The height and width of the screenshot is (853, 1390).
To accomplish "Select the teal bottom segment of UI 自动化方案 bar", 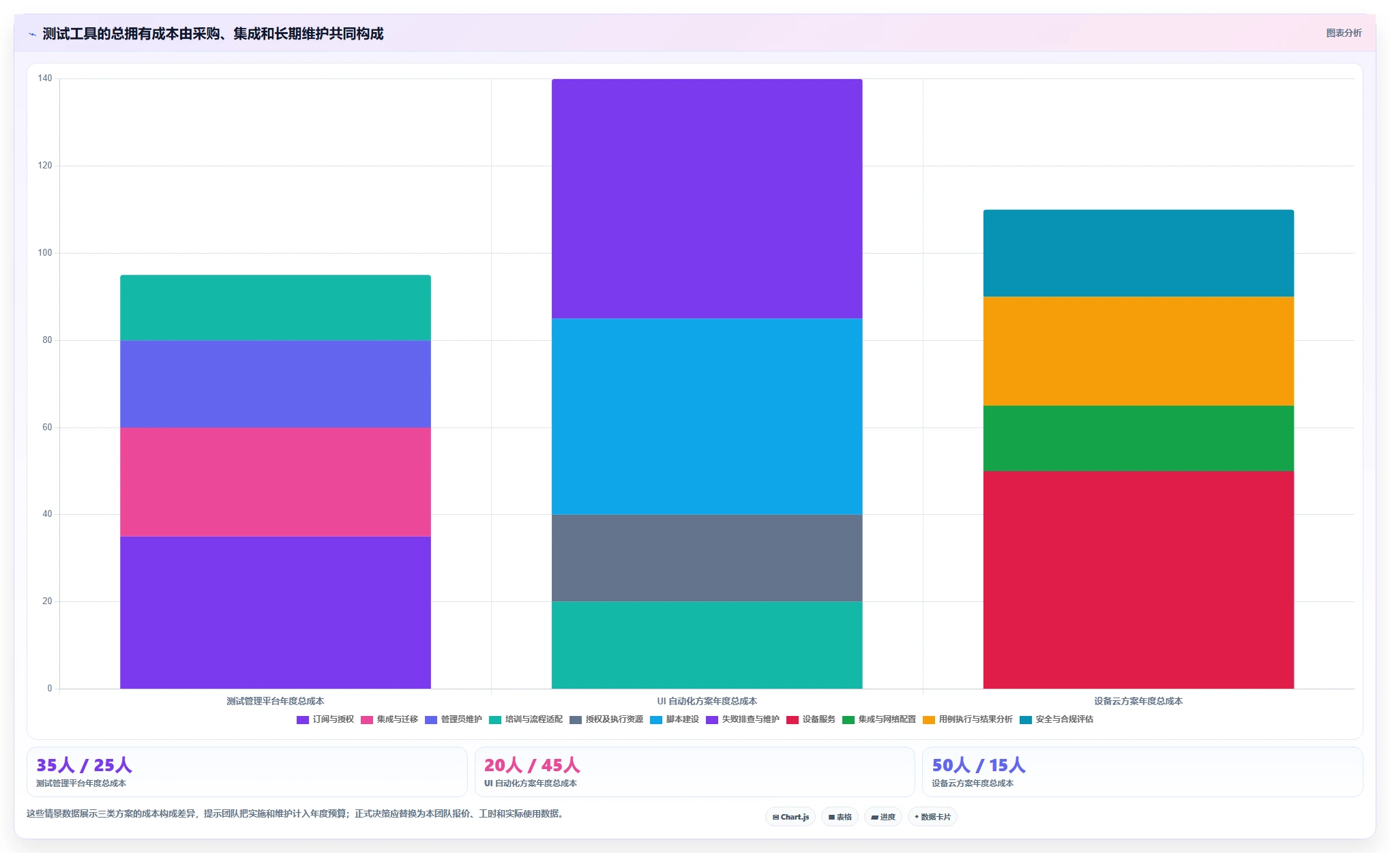I will [x=707, y=645].
